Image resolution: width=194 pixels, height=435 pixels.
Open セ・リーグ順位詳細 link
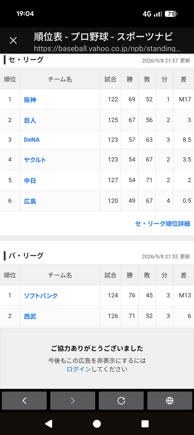coord(163,224)
